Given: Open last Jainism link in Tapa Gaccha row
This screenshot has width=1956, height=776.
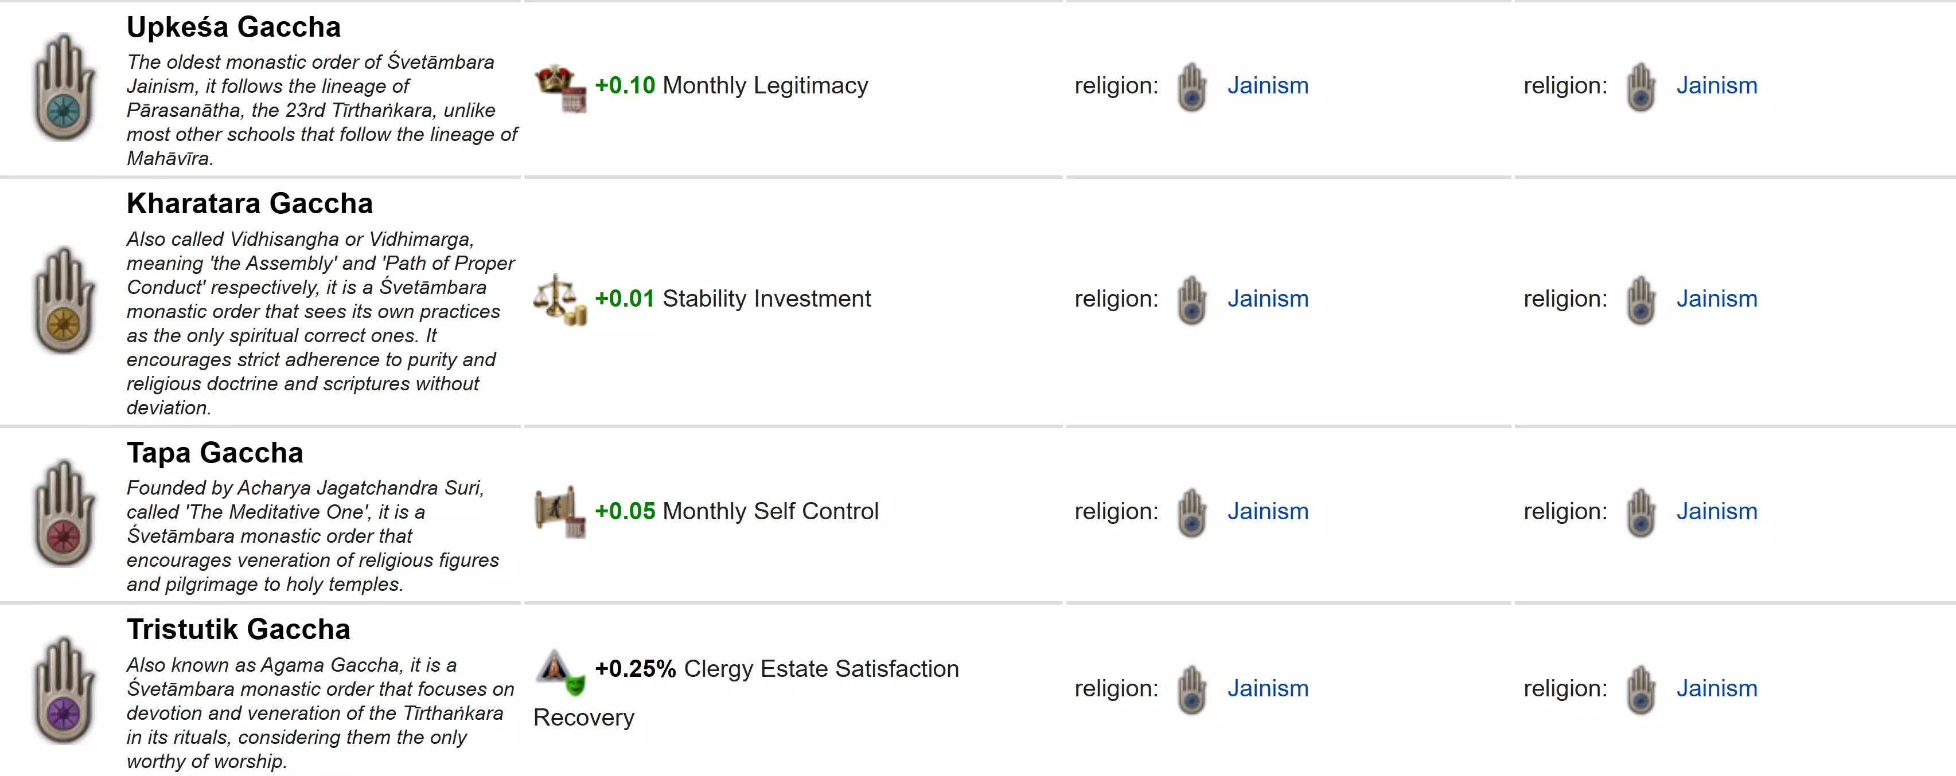Looking at the screenshot, I should [1716, 511].
